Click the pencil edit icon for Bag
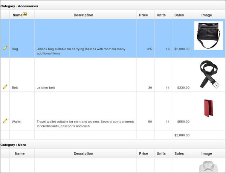The width and height of the screenshot is (226, 173). (x=5, y=48)
